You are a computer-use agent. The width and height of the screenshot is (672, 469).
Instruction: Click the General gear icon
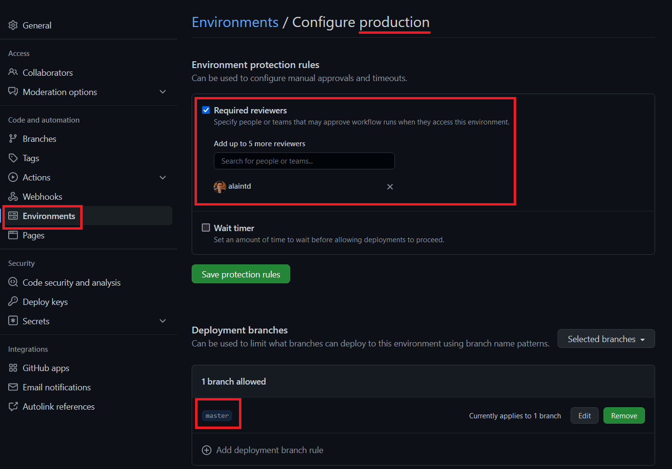[x=13, y=25]
